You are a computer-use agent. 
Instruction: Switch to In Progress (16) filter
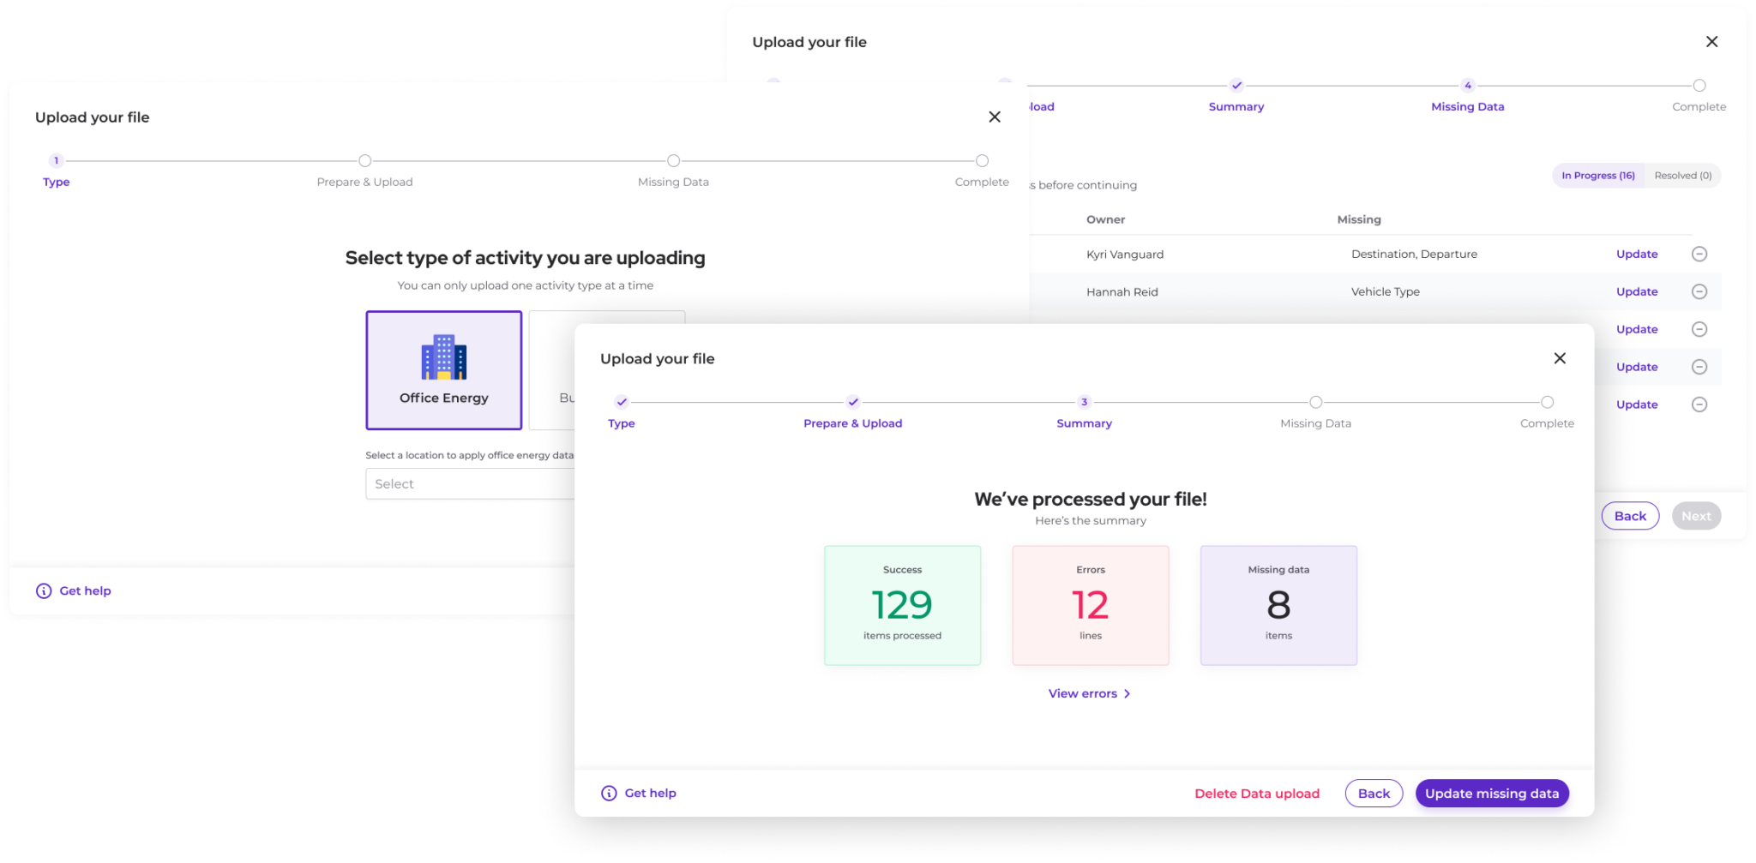1597,176
